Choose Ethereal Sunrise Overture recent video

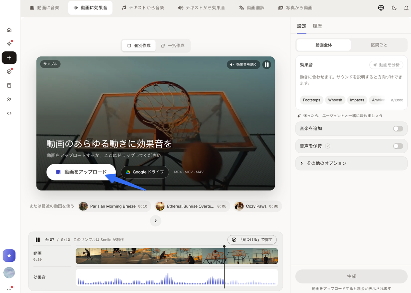point(192,206)
